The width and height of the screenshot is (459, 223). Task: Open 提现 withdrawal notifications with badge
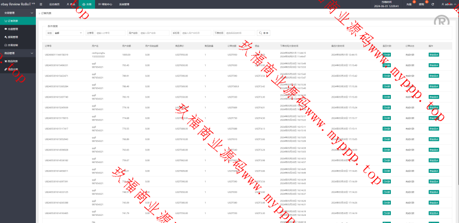click(421, 4)
